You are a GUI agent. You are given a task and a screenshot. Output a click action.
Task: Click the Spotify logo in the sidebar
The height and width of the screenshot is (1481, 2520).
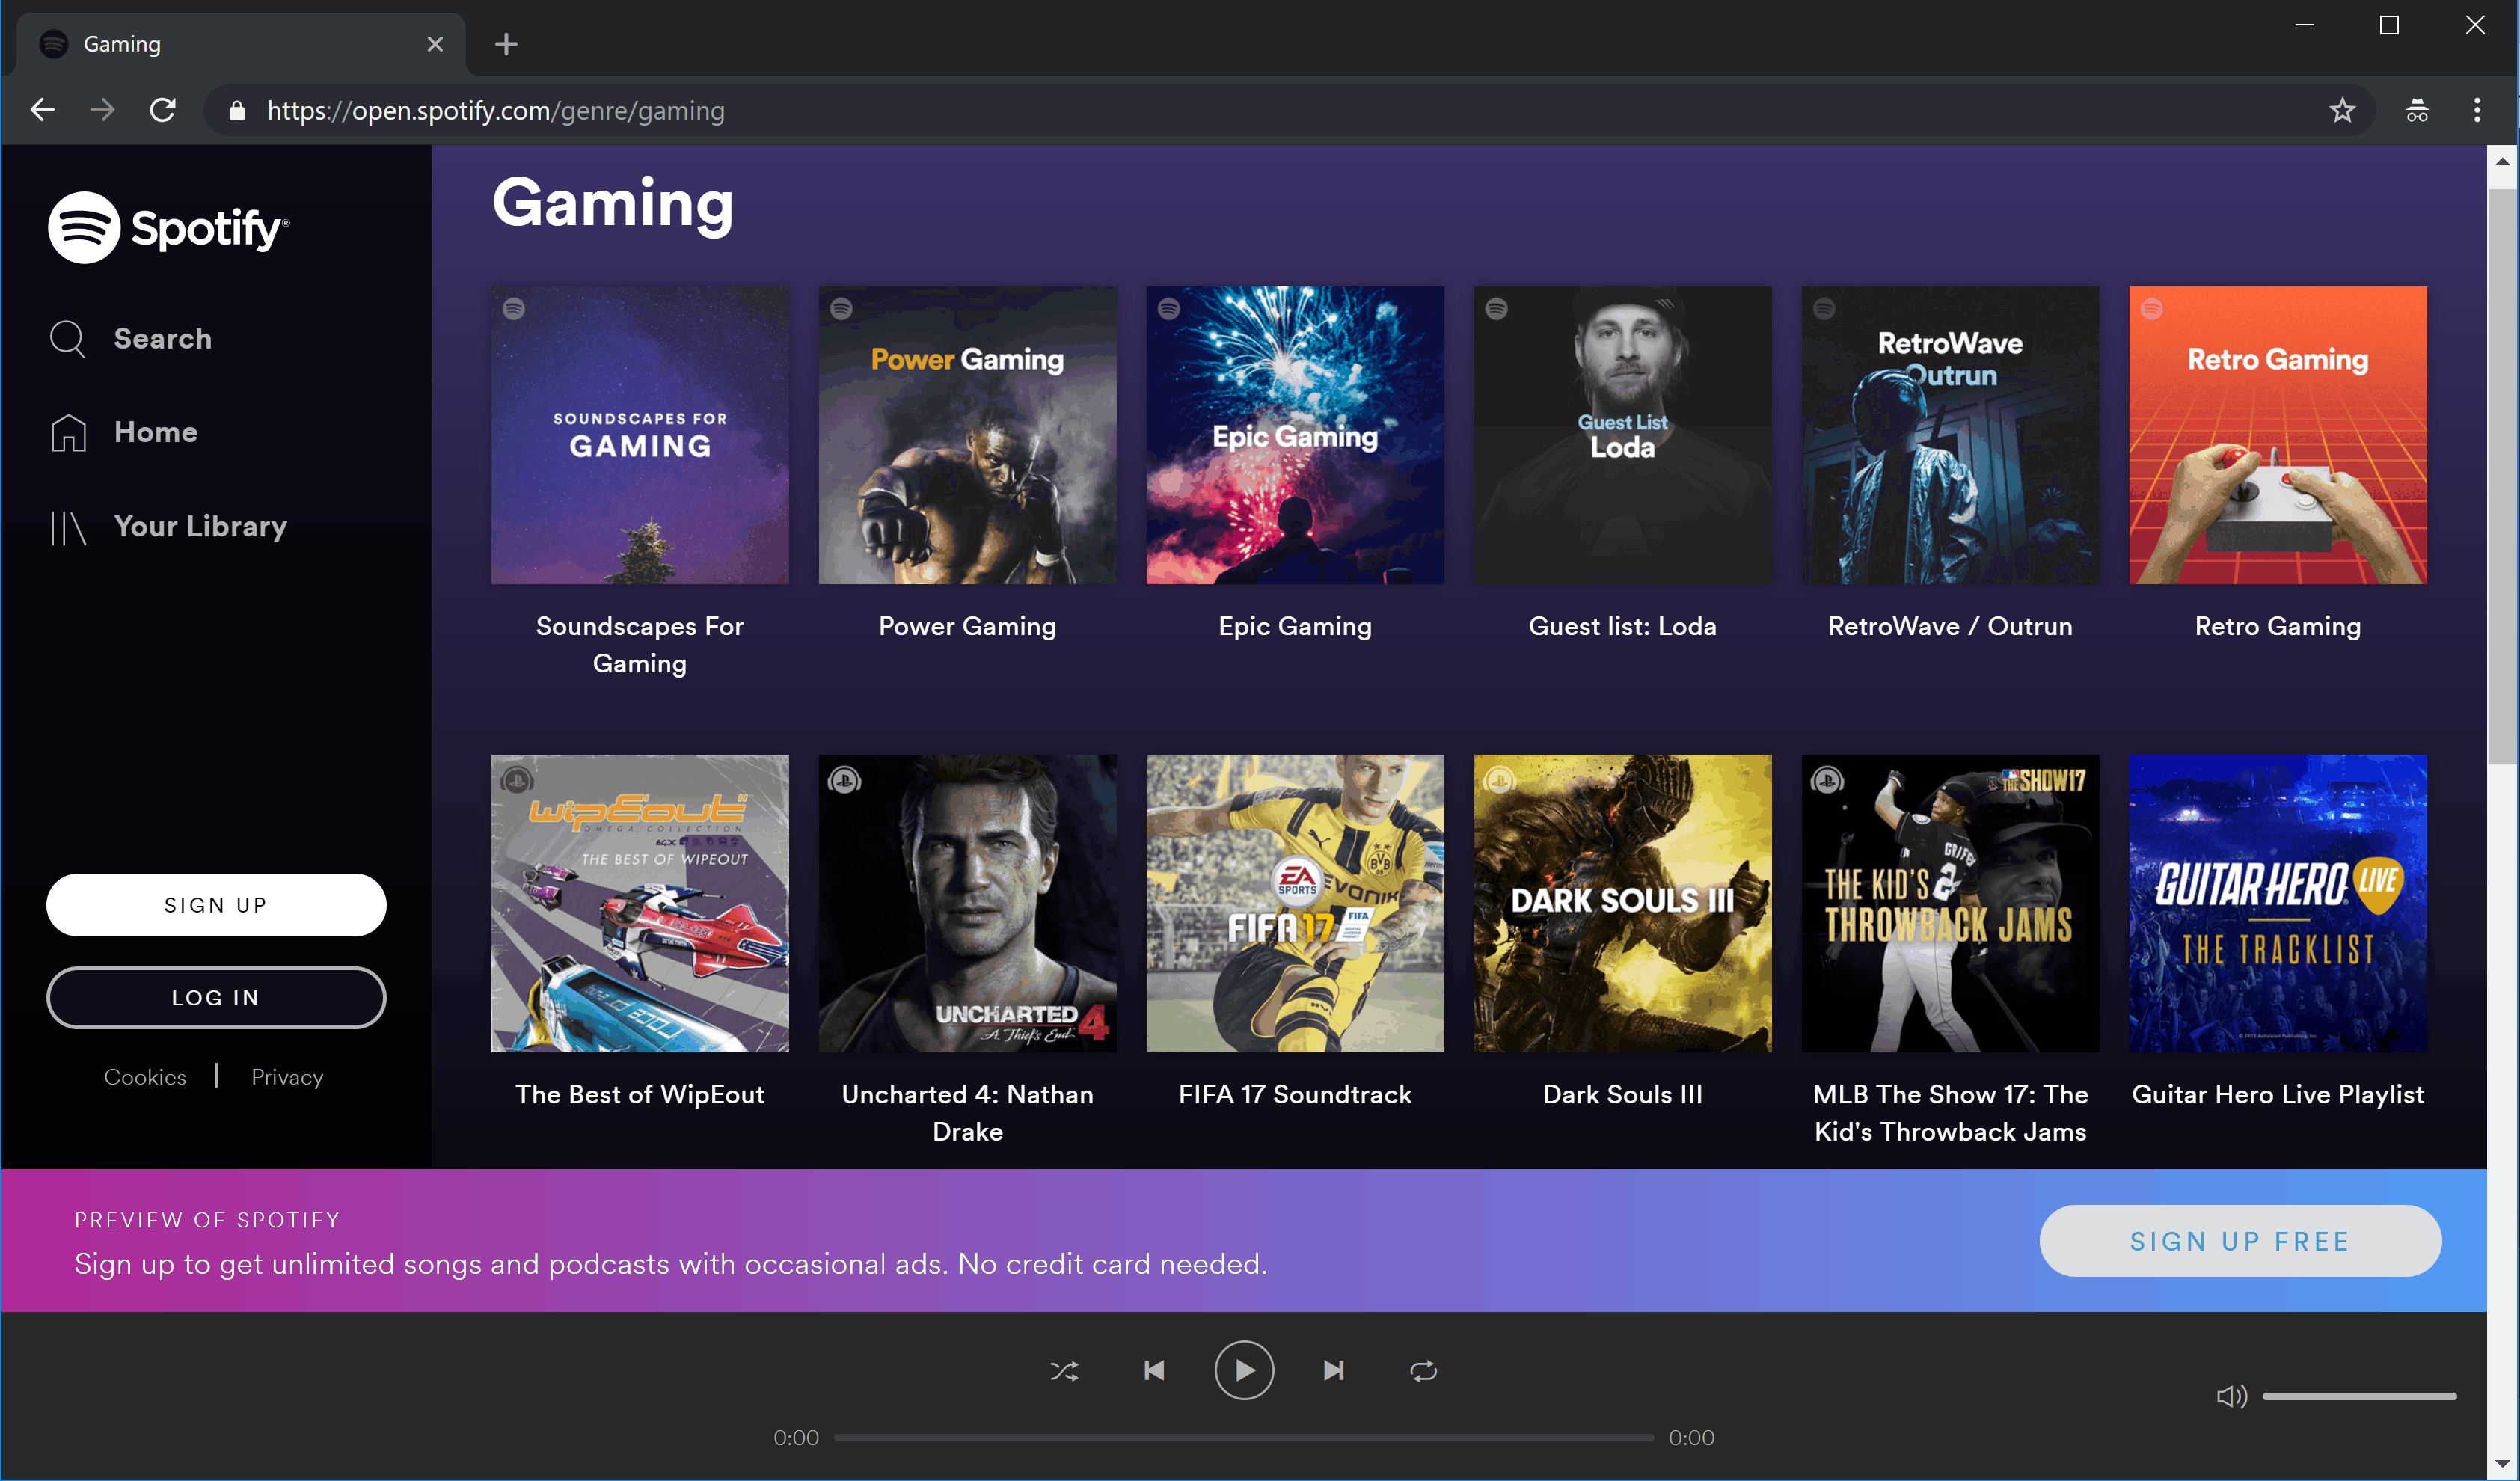coord(169,228)
